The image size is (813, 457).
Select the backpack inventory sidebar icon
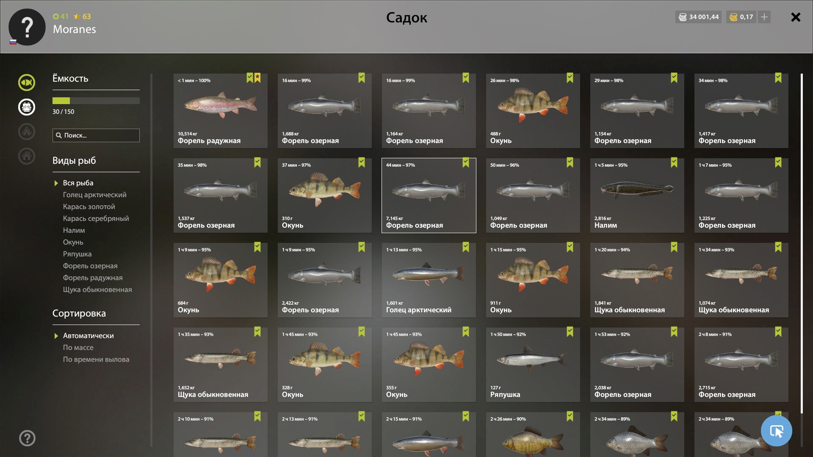click(x=26, y=107)
